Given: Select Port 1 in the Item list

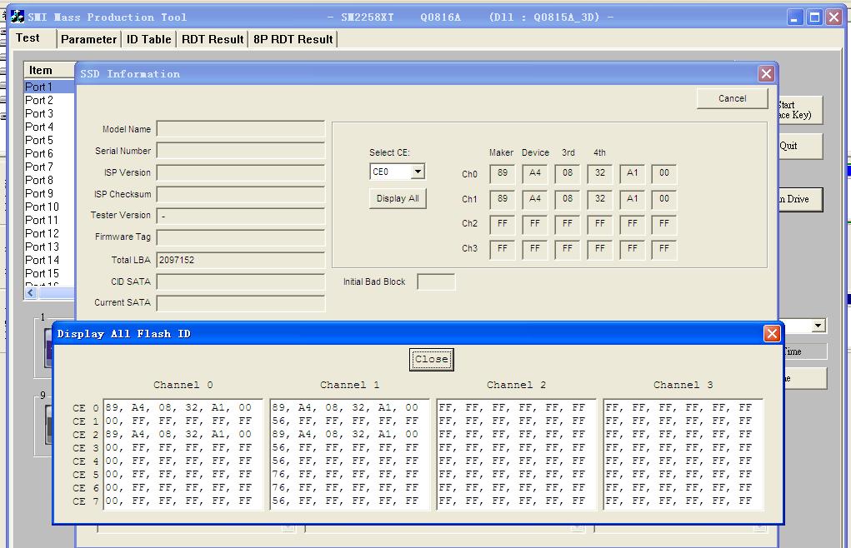Looking at the screenshot, I should tap(49, 87).
